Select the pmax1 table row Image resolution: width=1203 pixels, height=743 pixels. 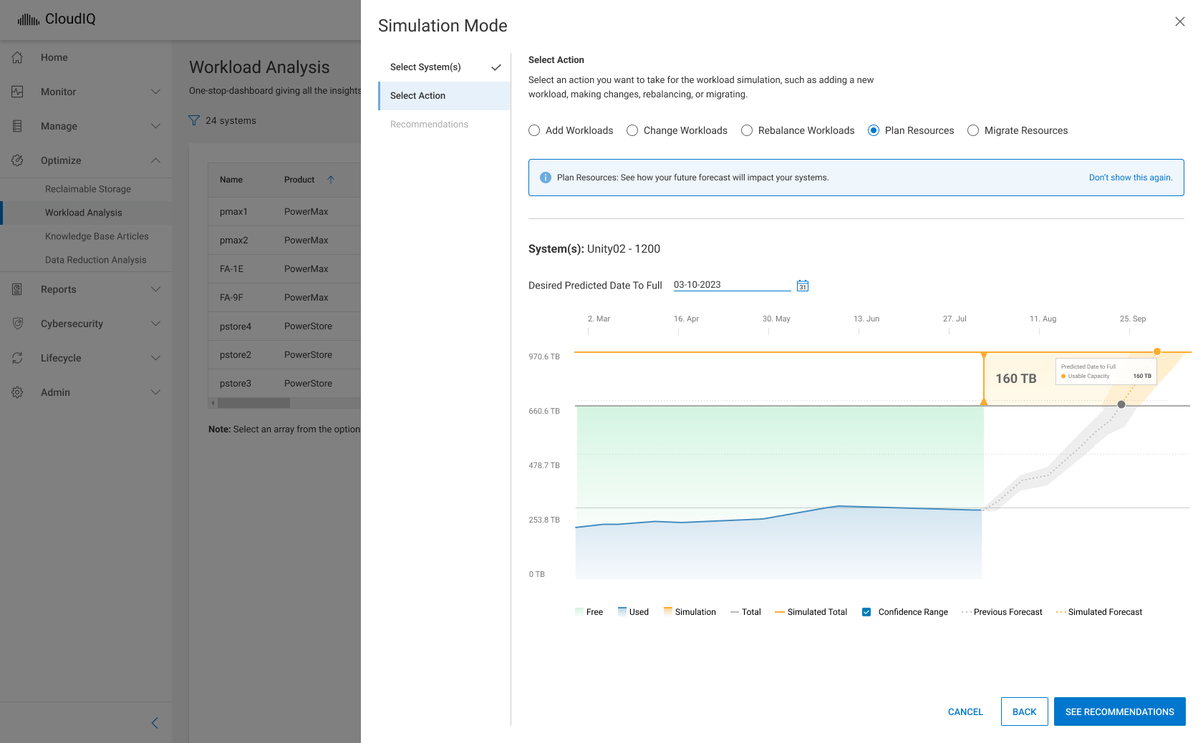[x=284, y=212]
